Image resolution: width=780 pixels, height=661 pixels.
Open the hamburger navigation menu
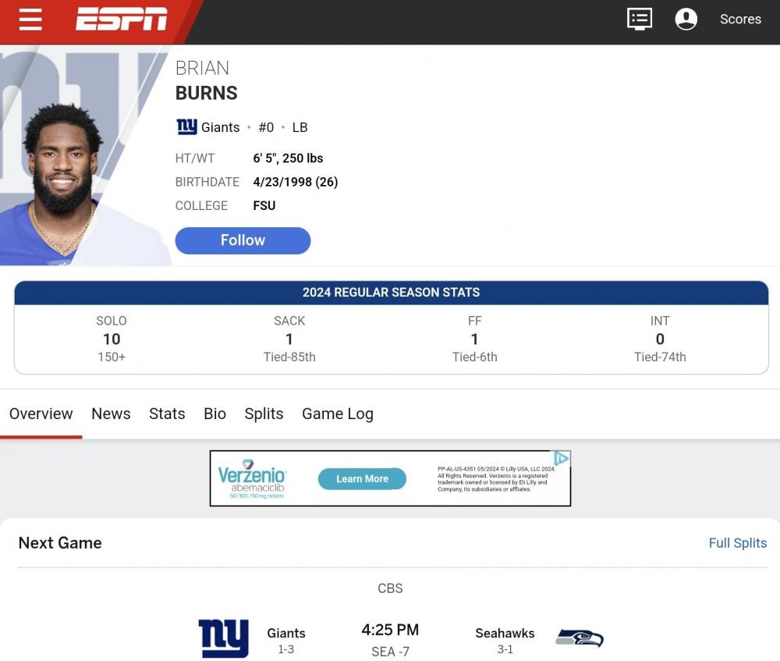click(x=30, y=20)
